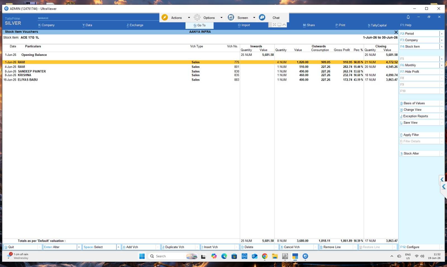Click the OneDrive cloud tray icon
Image resolution: width=447 pixels, height=267 pixels.
399,256
